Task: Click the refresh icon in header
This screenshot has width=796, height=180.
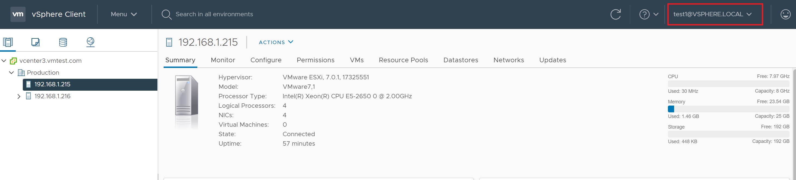Action: coord(615,14)
